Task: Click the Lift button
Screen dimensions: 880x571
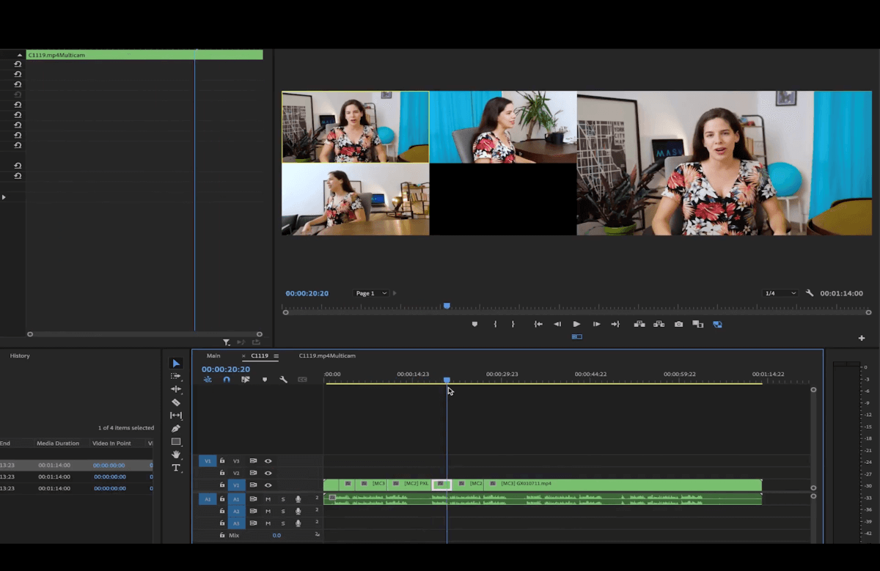Action: 639,324
